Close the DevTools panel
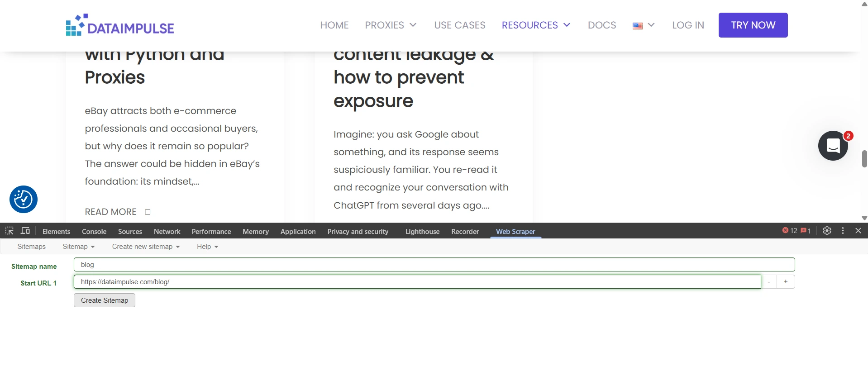The image size is (868, 381). 858,231
